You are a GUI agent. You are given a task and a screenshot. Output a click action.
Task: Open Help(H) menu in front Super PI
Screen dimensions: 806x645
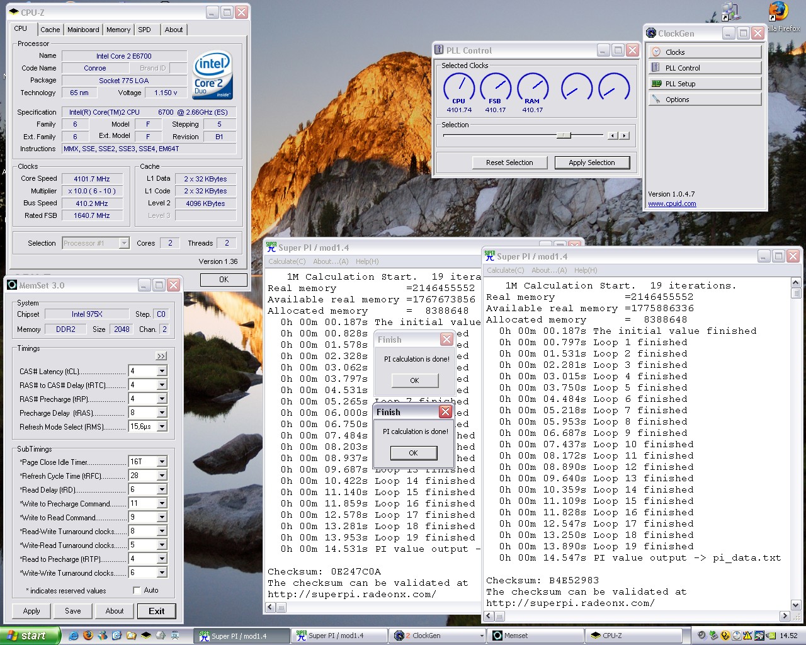tap(586, 270)
